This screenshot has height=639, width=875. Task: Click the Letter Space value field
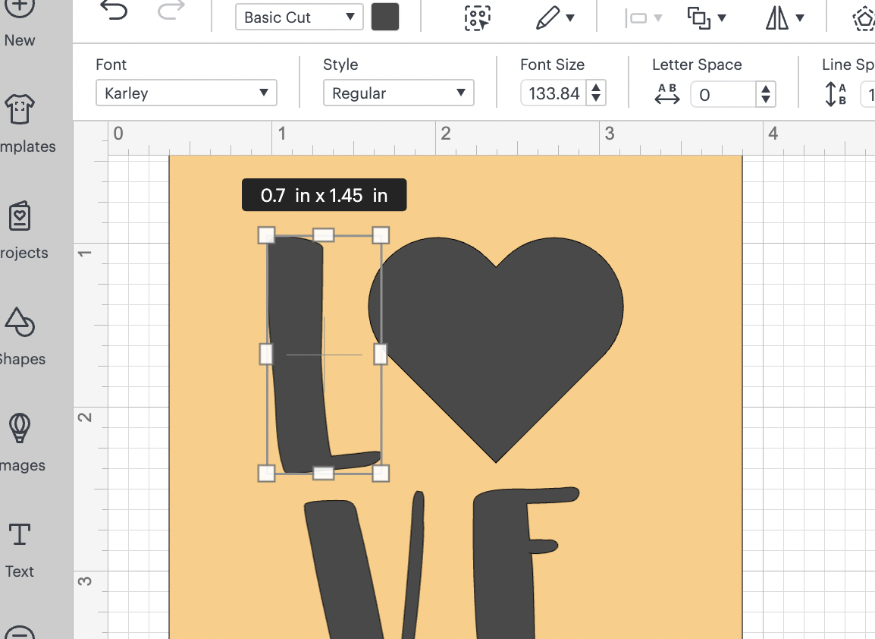723,94
